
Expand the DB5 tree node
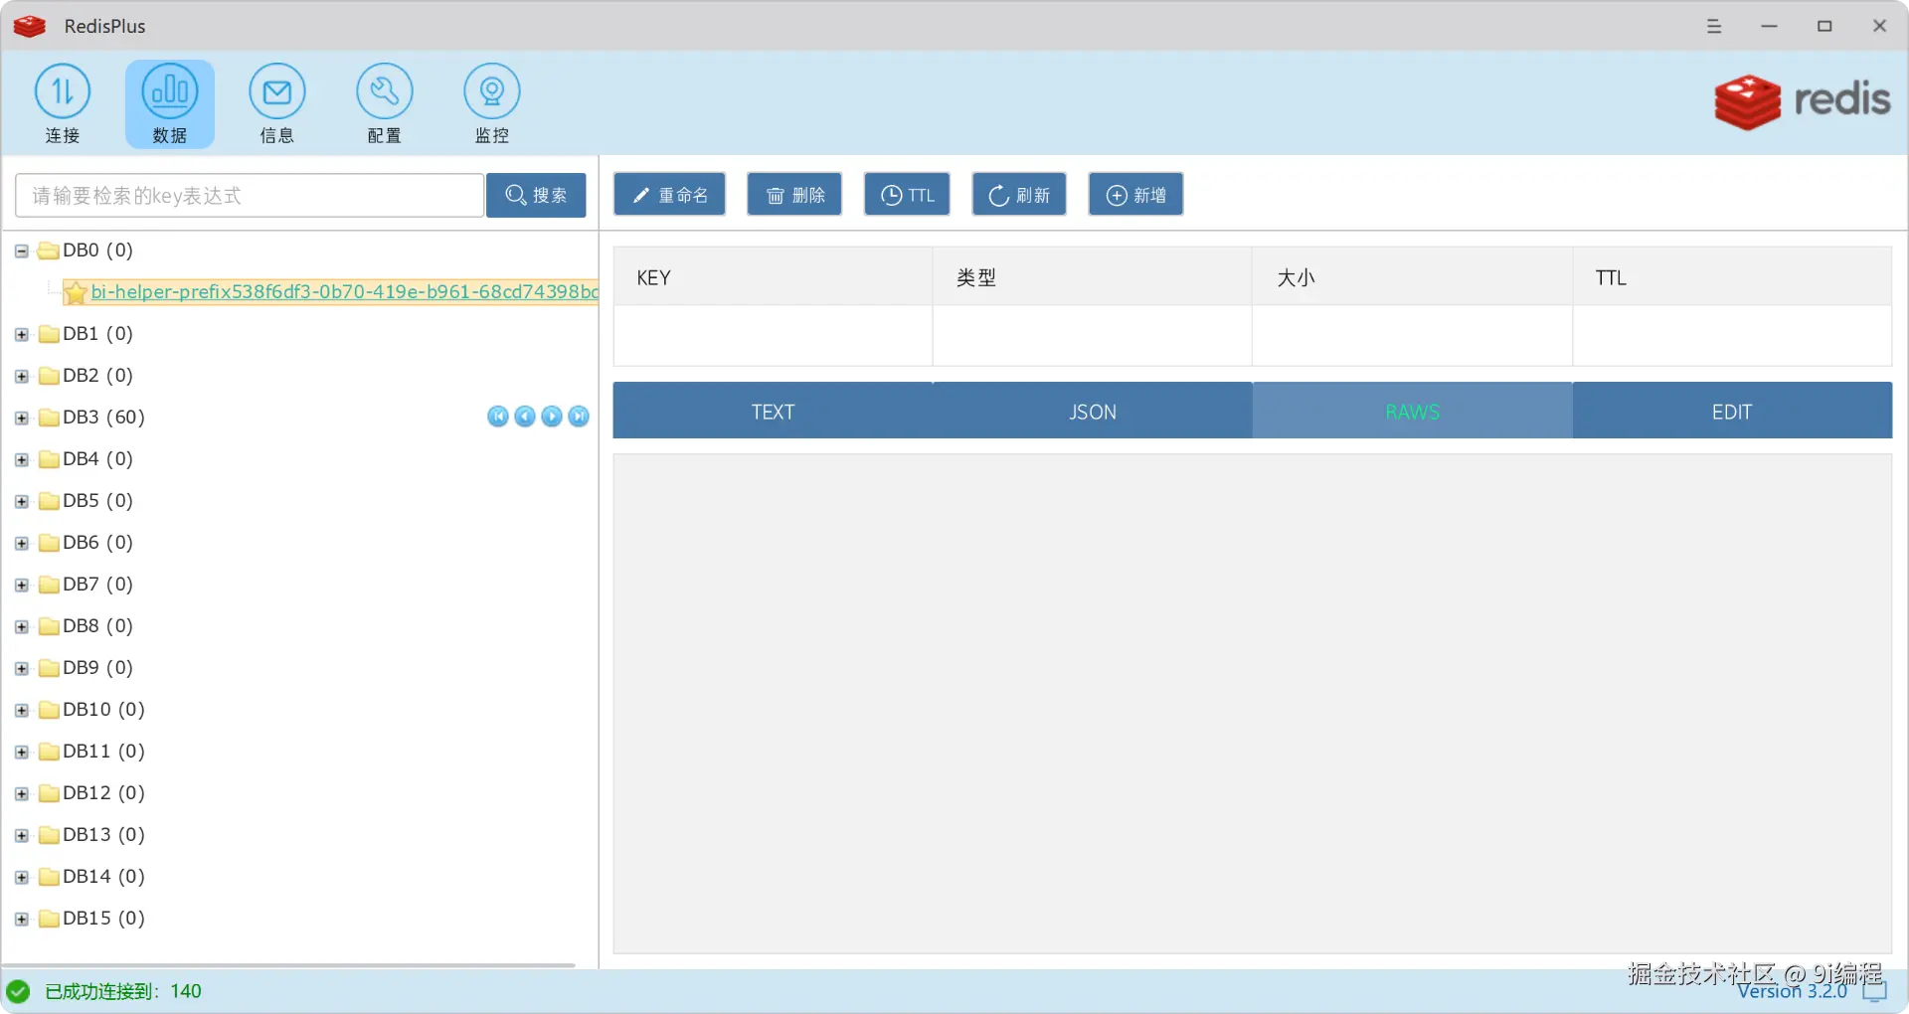(x=21, y=502)
